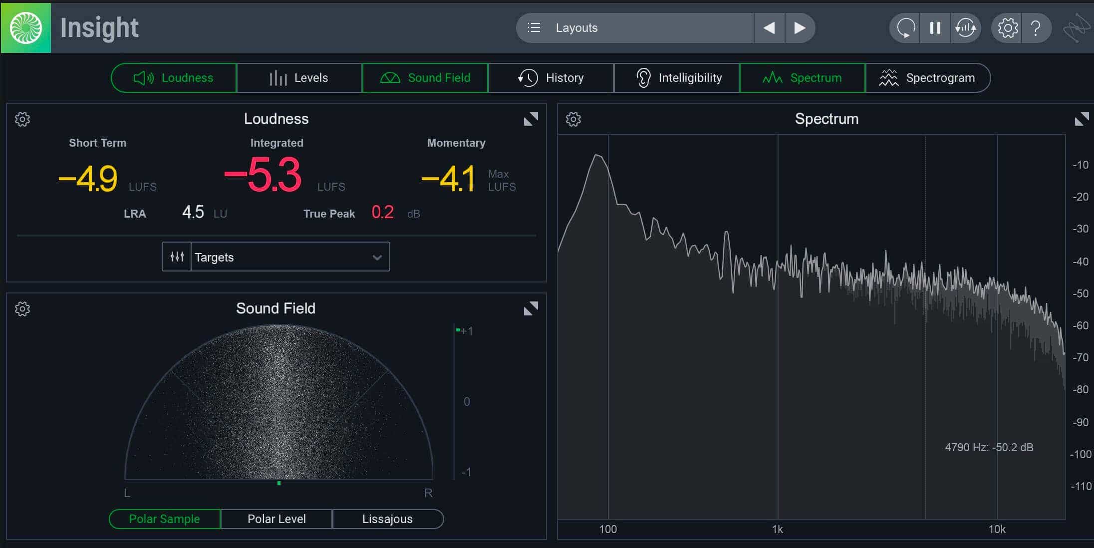Click the Momentary Max value -4.1
The height and width of the screenshot is (548, 1094).
[449, 179]
